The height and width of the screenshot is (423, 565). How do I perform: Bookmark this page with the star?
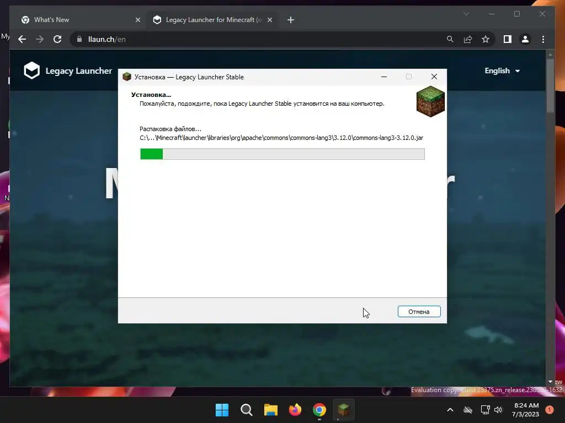coord(486,39)
